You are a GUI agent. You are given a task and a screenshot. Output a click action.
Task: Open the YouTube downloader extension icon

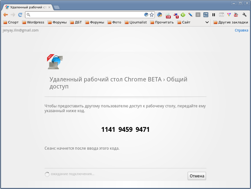coord(236,15)
